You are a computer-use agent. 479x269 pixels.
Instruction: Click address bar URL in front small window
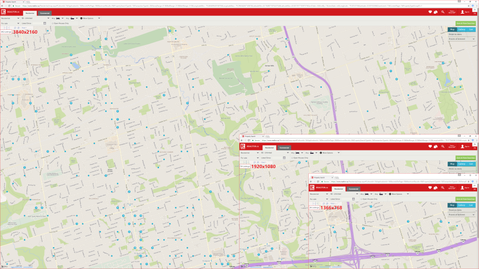(x=399, y=182)
